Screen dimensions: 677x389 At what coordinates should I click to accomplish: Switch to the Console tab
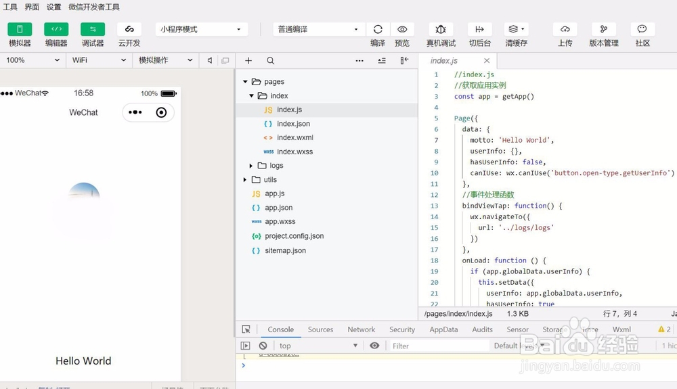281,329
